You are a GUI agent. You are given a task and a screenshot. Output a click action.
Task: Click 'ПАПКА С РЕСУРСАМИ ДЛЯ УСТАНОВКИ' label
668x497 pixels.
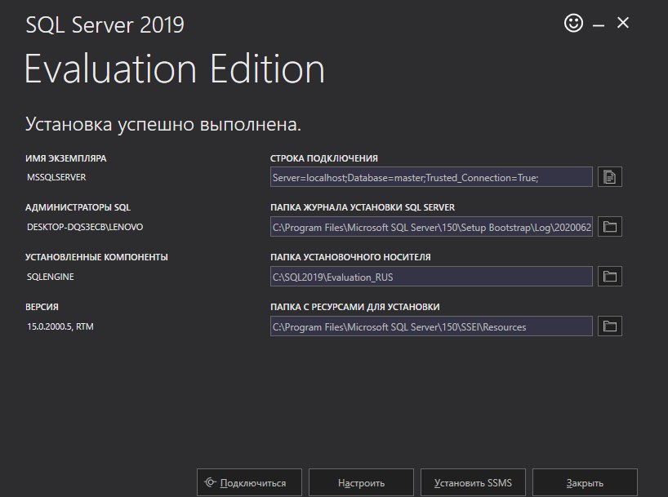[x=355, y=307]
